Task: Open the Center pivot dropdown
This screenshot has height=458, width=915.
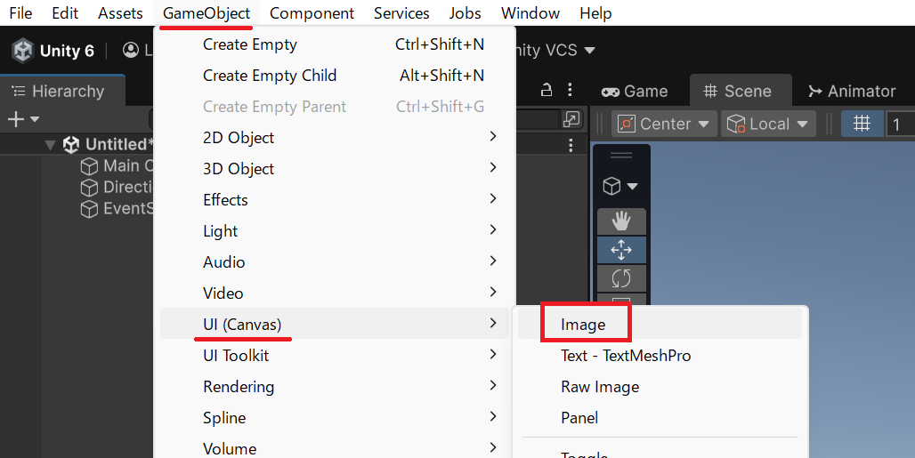Action: pos(664,124)
